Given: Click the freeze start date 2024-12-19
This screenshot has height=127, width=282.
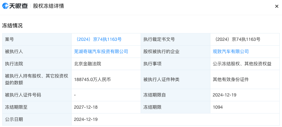Looking at the screenshot, I should point(225,95).
